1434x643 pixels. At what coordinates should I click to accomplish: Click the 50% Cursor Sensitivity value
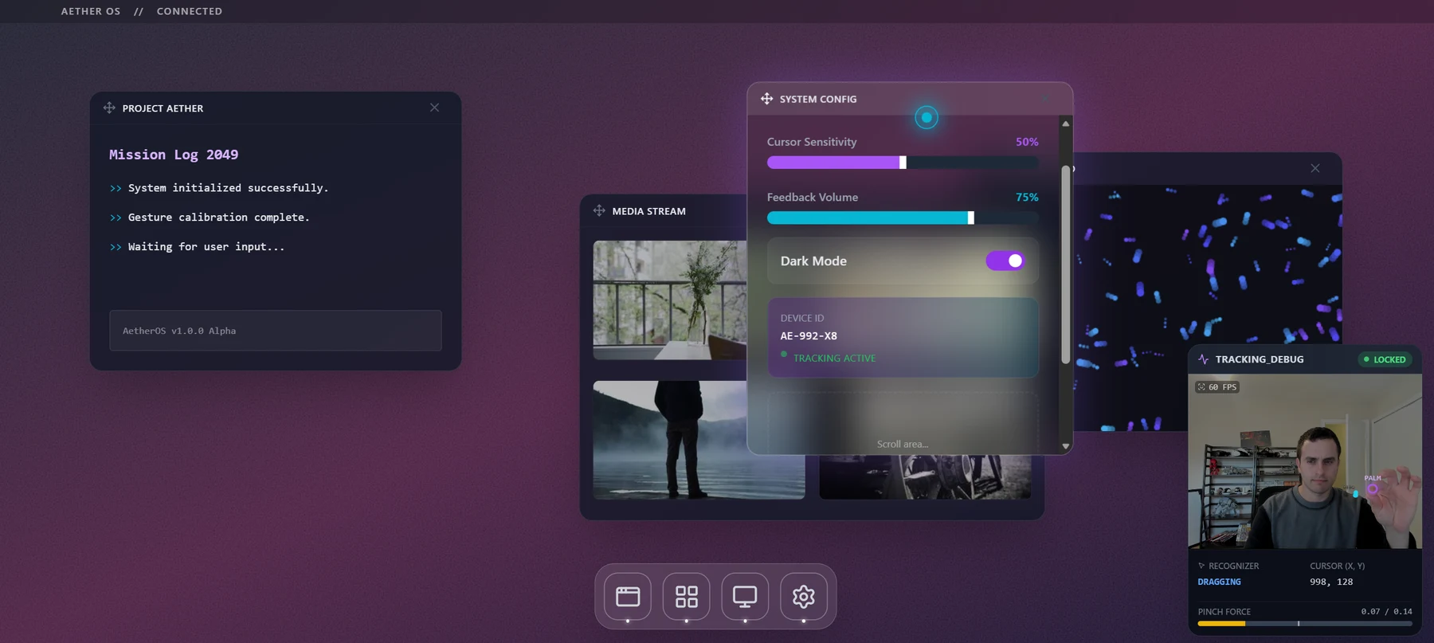[1027, 142]
